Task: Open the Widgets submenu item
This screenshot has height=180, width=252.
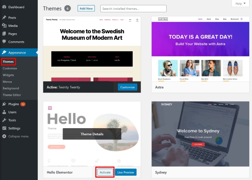Action: tap(8, 75)
